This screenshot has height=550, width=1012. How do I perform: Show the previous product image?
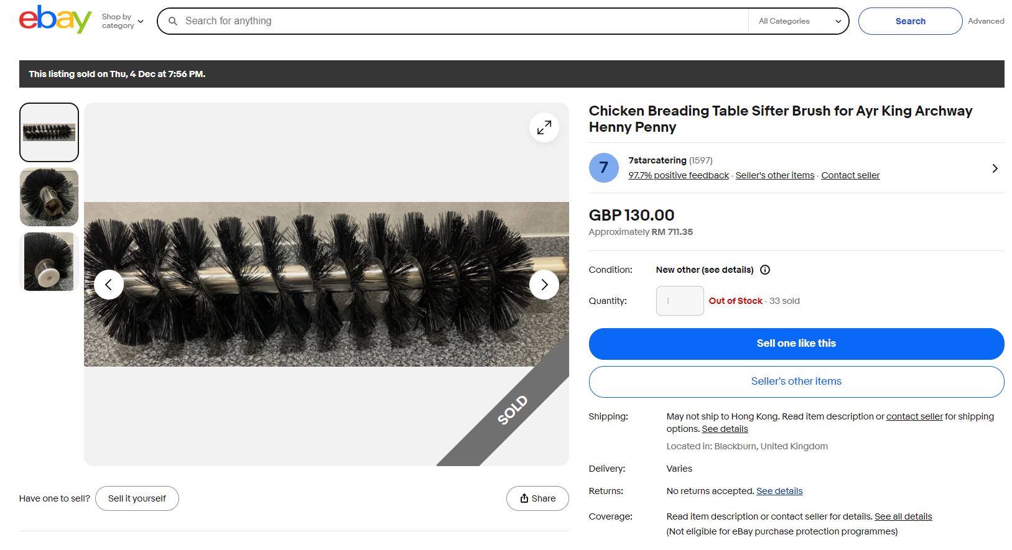pos(109,285)
